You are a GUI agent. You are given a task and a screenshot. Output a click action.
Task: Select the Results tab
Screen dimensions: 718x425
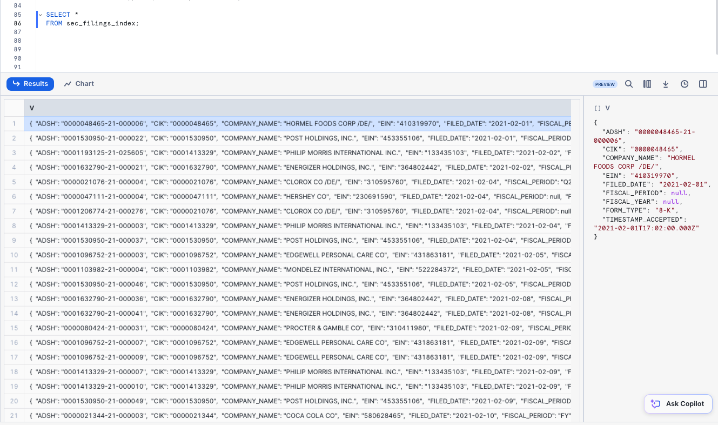tap(30, 84)
